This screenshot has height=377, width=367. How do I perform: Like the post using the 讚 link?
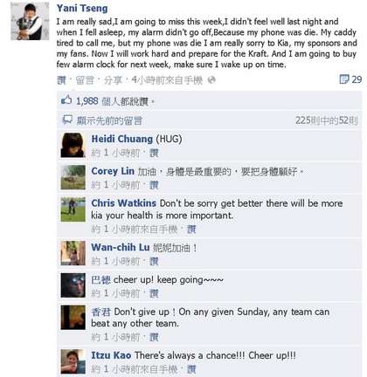coord(61,80)
